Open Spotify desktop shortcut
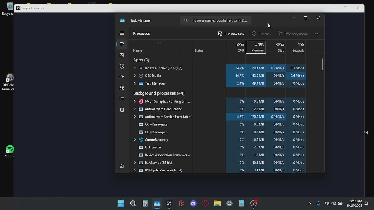The image size is (374, 210). click(x=10, y=152)
